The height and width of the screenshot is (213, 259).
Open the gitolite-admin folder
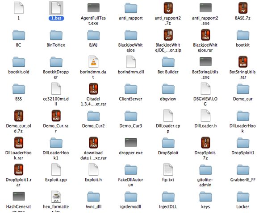205,170
